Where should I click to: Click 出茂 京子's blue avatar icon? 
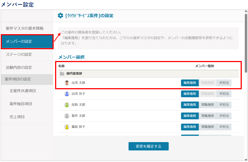(x=67, y=94)
